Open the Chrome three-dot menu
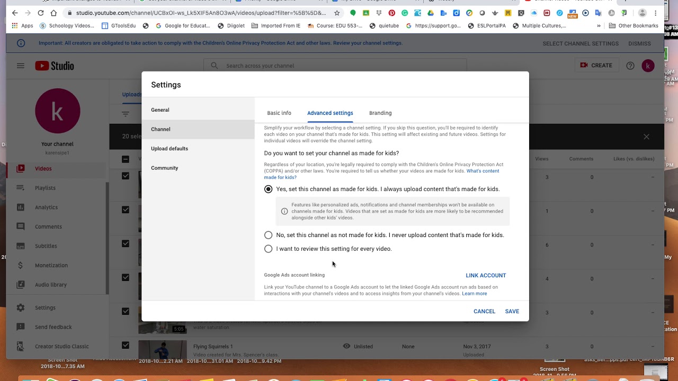This screenshot has height=381, width=678. (656, 13)
